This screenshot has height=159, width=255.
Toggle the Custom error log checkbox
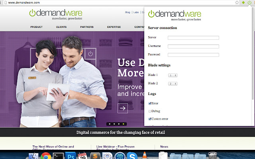pos(150,119)
